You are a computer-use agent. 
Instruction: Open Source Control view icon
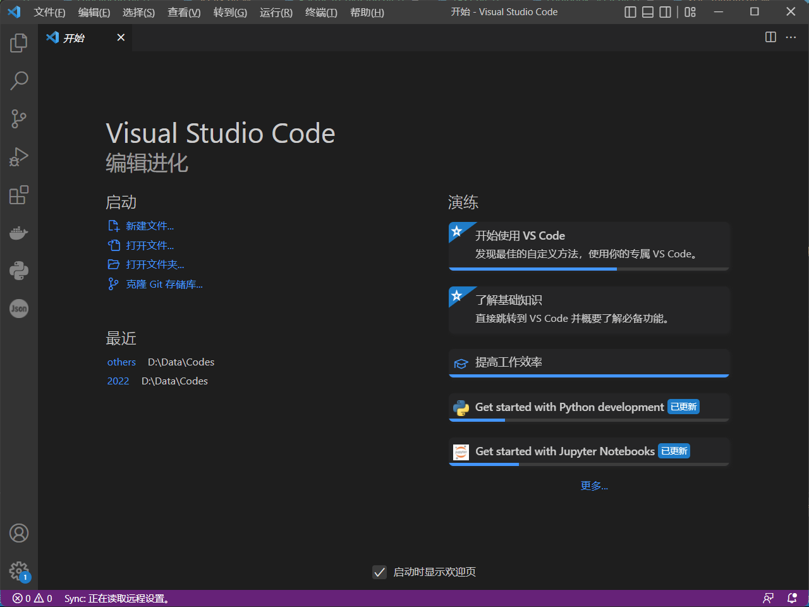(19, 119)
